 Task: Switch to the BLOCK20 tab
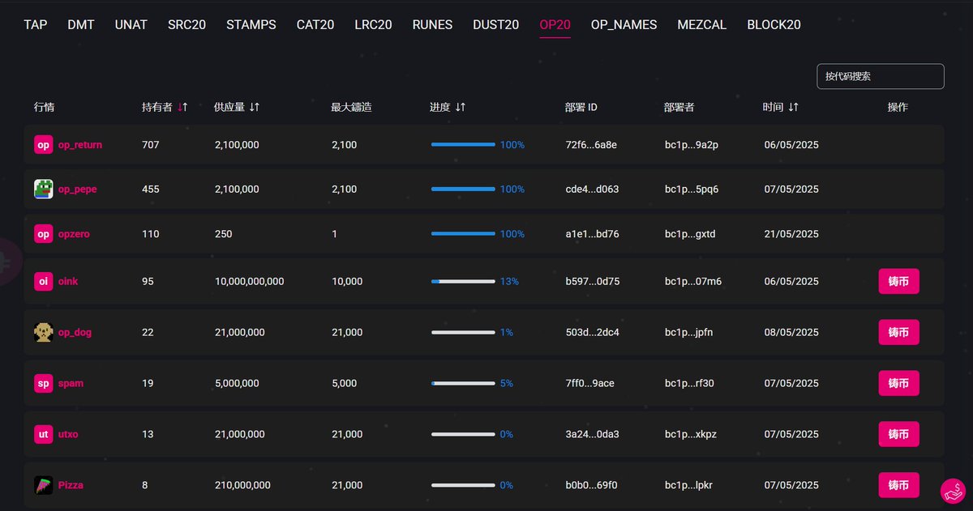[774, 25]
